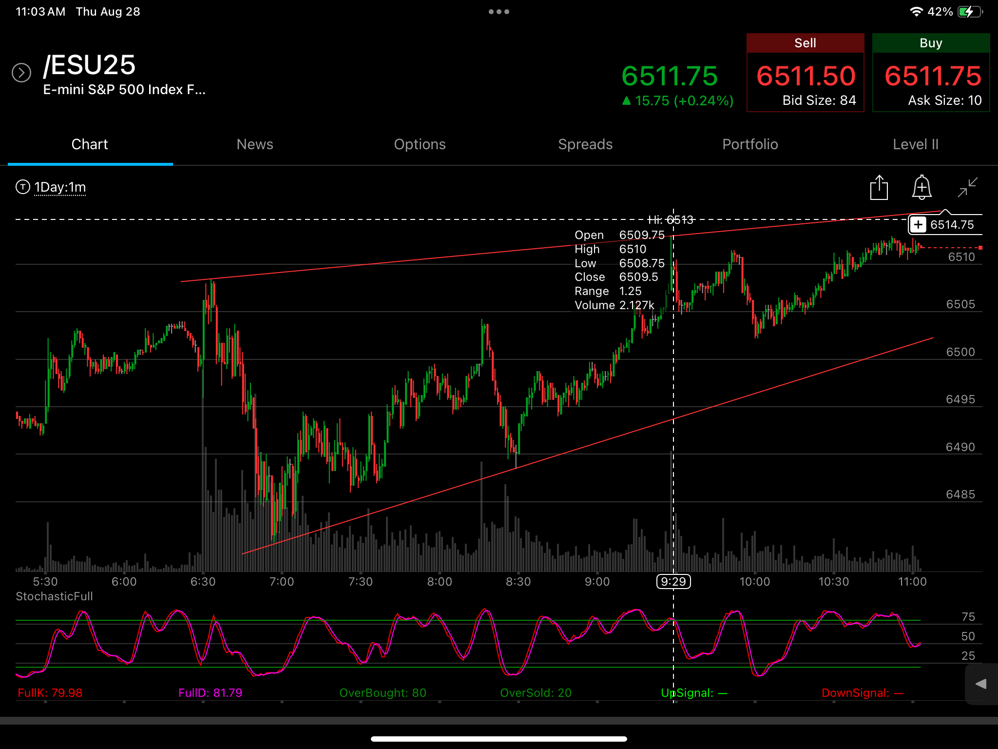
Task: Tap the Sell button at 6511.50
Action: point(806,73)
